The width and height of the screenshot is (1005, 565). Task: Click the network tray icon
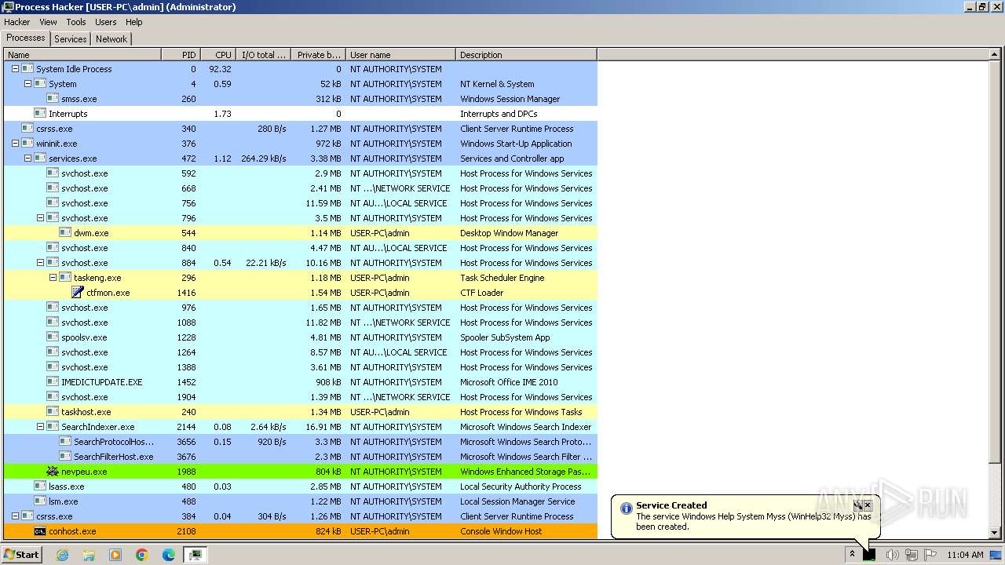[x=912, y=555]
